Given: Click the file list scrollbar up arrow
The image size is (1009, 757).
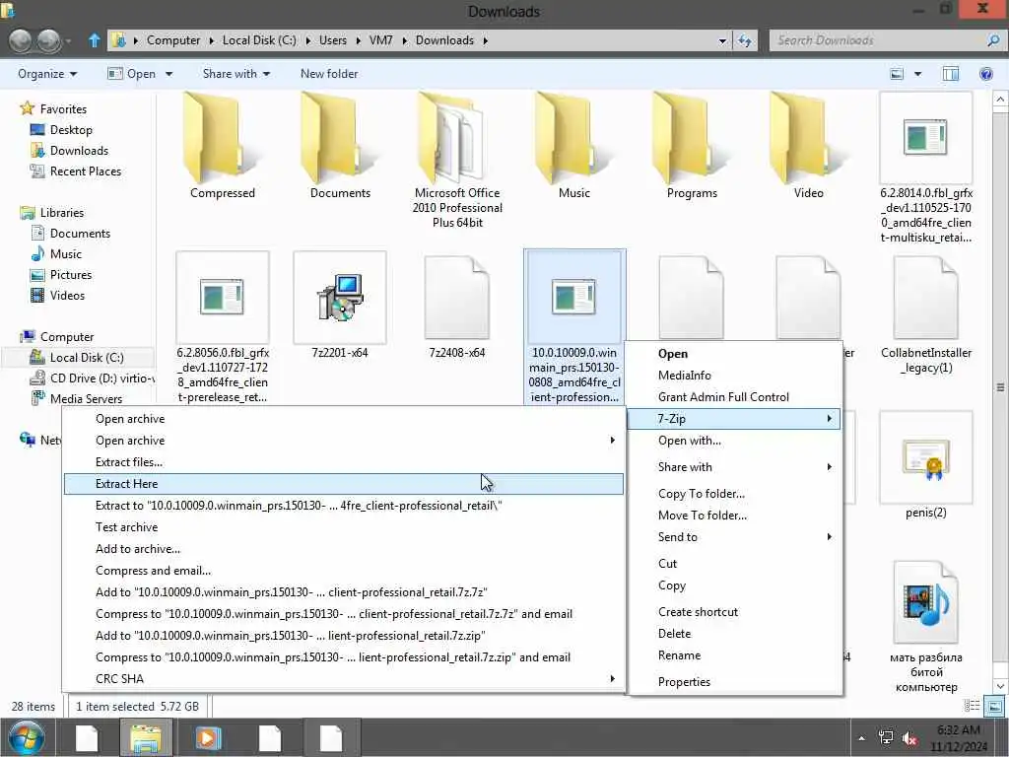Looking at the screenshot, I should click(1000, 100).
